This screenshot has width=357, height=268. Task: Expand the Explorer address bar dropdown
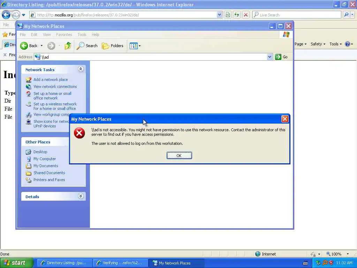[x=269, y=57]
